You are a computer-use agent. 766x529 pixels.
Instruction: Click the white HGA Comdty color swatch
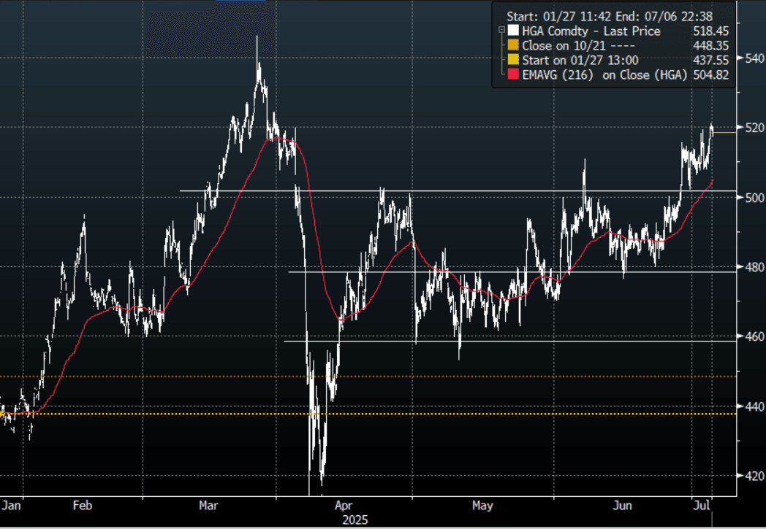point(514,31)
